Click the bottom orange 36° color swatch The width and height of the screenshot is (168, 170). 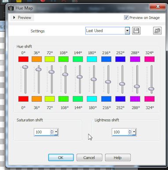[37, 99]
